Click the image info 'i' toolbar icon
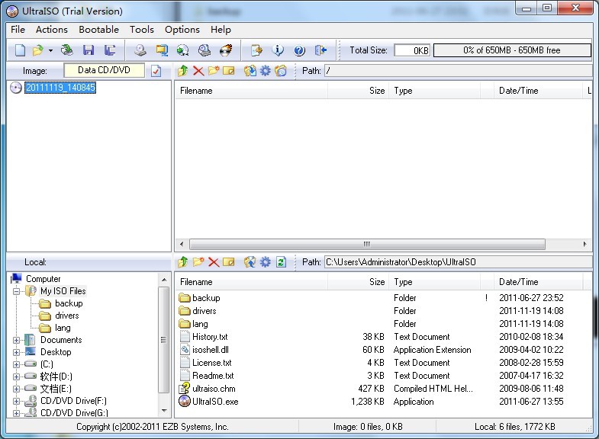599x439 pixels. point(278,50)
